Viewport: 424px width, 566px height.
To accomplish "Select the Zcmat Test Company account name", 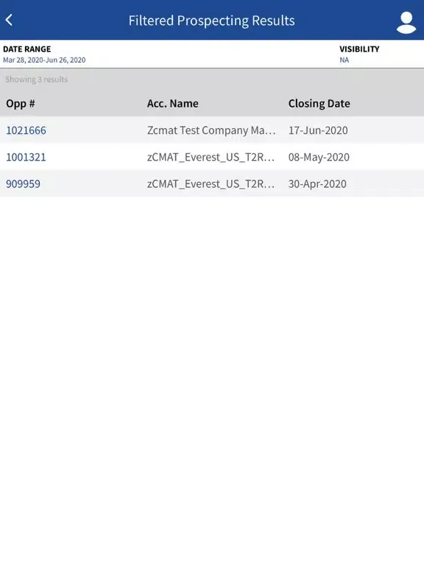I will pos(211,130).
